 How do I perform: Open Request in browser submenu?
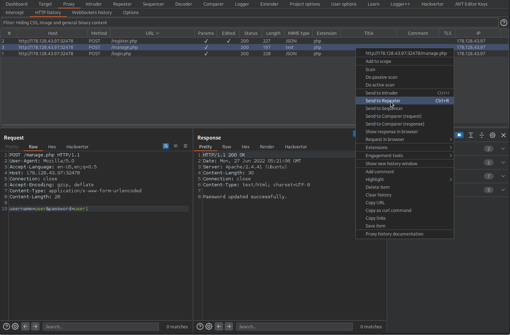click(405, 140)
